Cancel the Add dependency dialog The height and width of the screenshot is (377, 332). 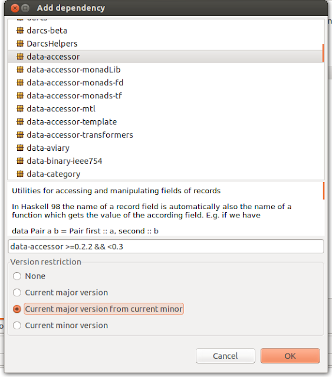pos(225,356)
